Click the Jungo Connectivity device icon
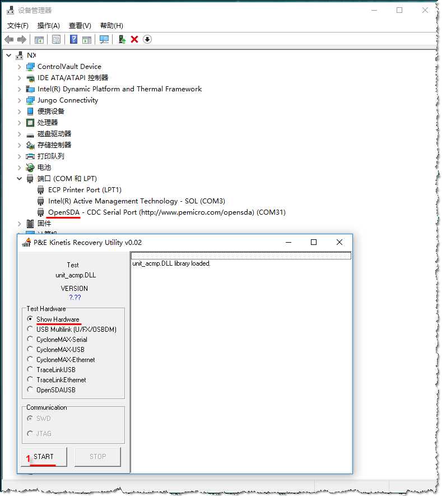The height and width of the screenshot is (496, 442). [30, 100]
